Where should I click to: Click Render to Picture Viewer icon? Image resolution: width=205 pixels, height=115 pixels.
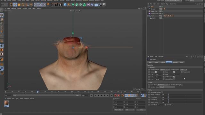(56, 5)
